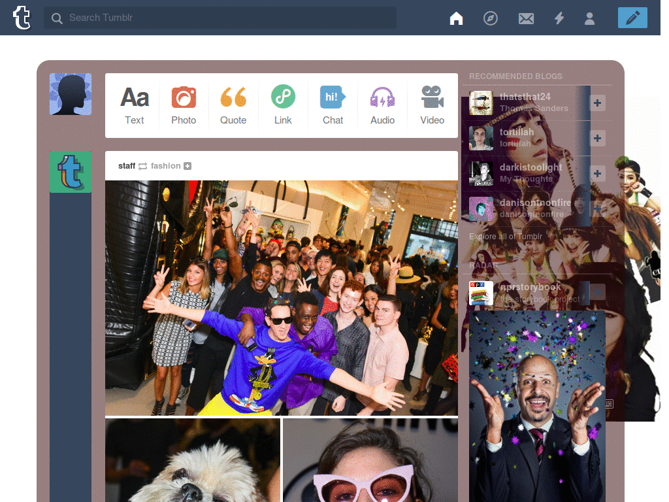The height and width of the screenshot is (502, 669).
Task: Click tortillah avatar thumbnail
Action: click(481, 139)
